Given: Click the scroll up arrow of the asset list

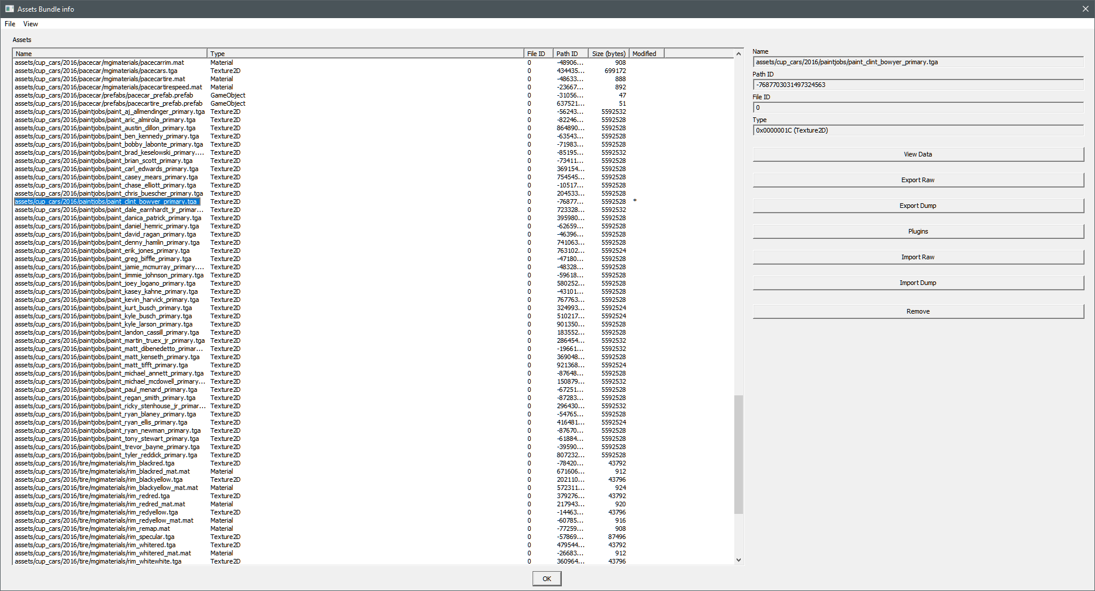Looking at the screenshot, I should tap(738, 54).
